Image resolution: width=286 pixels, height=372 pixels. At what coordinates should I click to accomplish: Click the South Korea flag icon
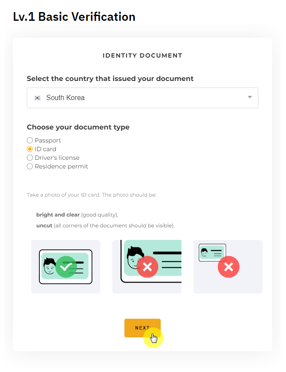click(x=37, y=98)
